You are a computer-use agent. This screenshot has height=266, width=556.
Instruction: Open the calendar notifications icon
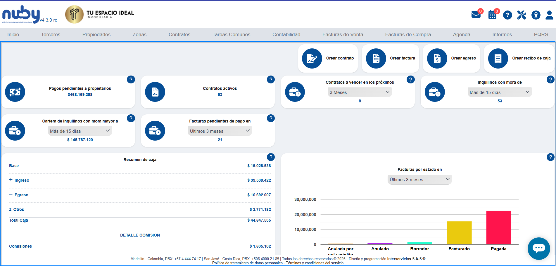[x=492, y=15]
